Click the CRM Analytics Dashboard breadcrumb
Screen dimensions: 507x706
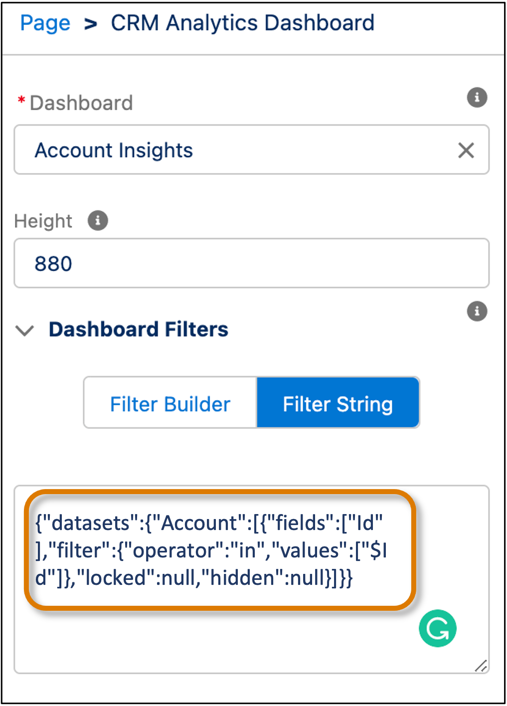point(243,22)
